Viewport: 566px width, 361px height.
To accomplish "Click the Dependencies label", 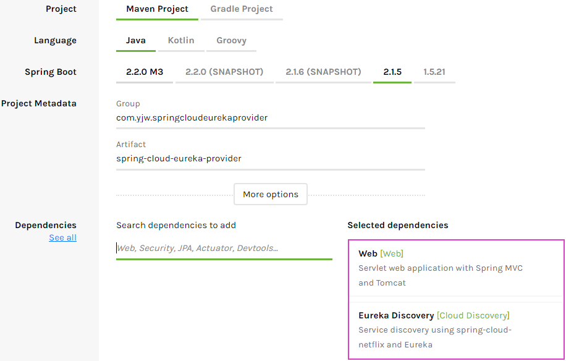I will (46, 225).
